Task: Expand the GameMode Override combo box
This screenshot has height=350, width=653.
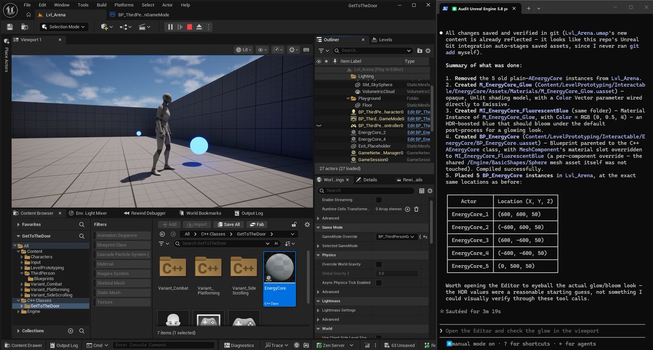Action: (x=397, y=236)
